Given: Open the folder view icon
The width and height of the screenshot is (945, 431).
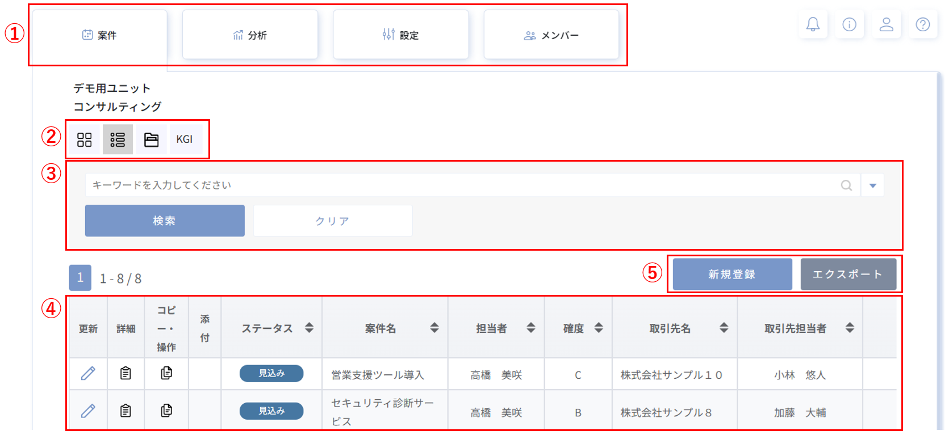Looking at the screenshot, I should (x=151, y=140).
